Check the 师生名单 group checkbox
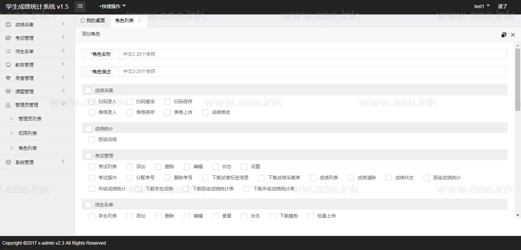Image resolution: width=521 pixels, height=250 pixels. 88,205
